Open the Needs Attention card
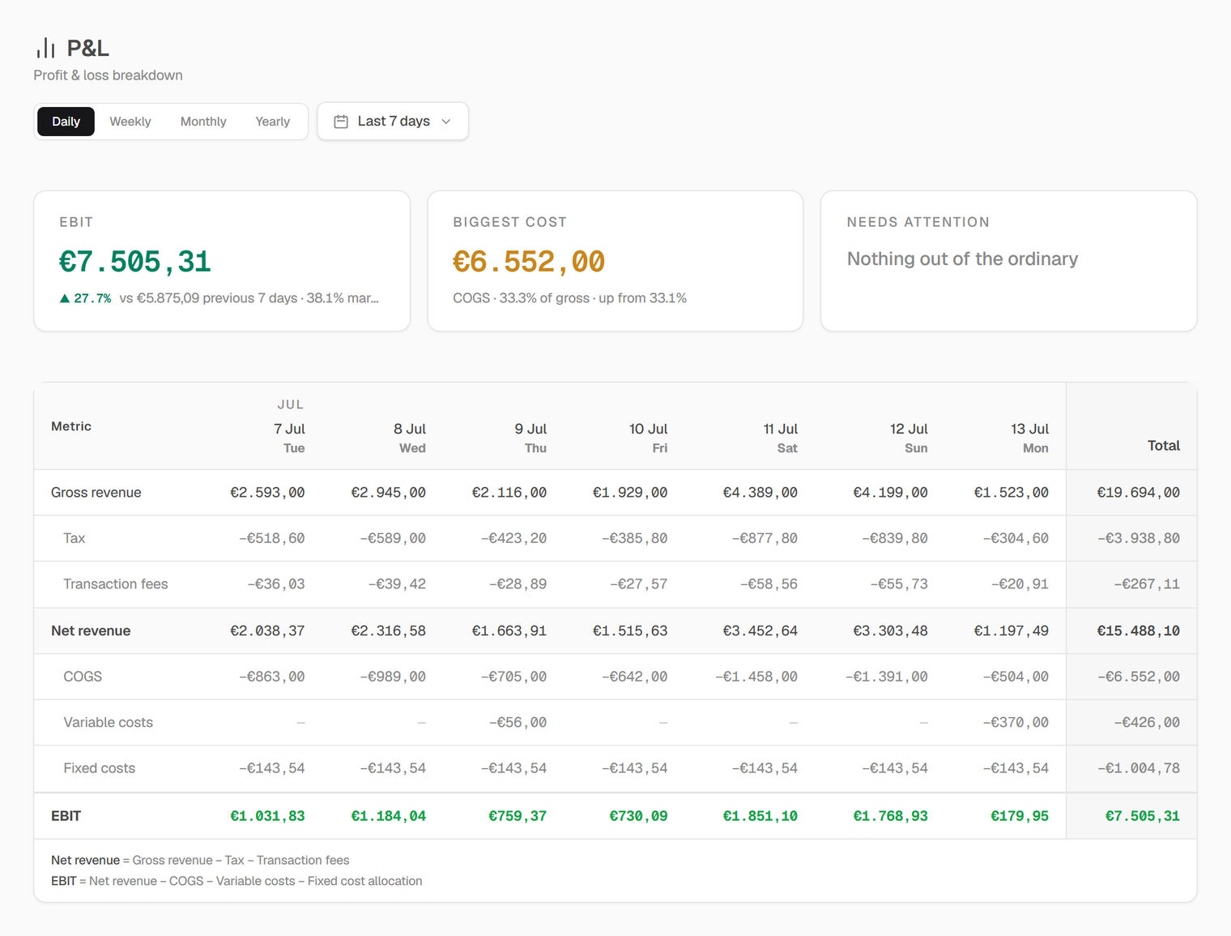Image resolution: width=1231 pixels, height=936 pixels. pos(1009,261)
